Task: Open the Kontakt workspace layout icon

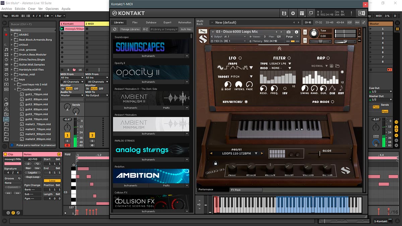Action: [302, 13]
